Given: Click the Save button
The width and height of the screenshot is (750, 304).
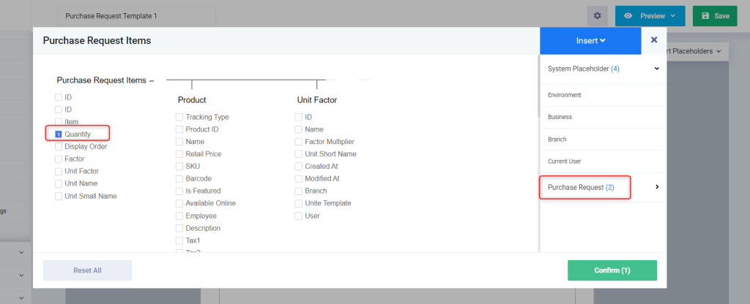Looking at the screenshot, I should click(x=715, y=16).
